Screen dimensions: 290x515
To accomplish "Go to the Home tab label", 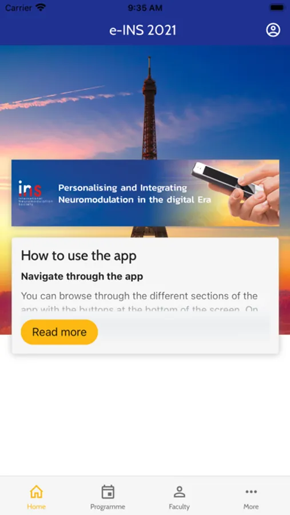I will (x=36, y=506).
